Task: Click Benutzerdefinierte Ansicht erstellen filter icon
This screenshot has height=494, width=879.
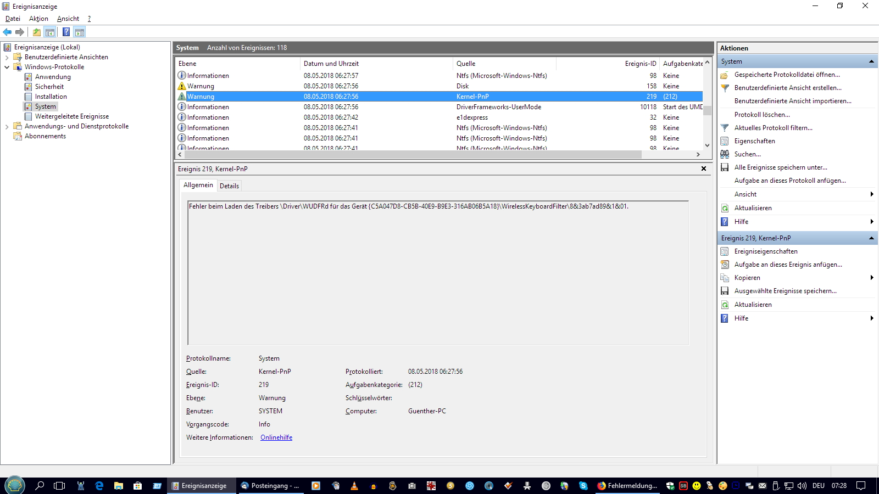Action: [725, 88]
